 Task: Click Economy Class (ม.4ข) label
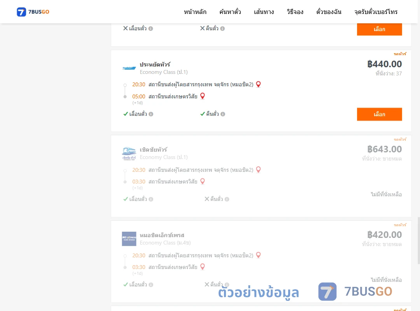click(165, 243)
